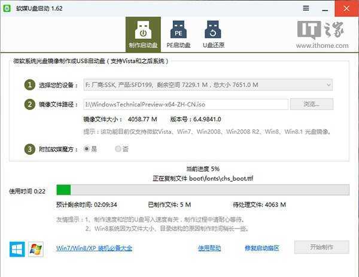Open the www.ithome.com website link
Image resolution: width=359 pixels, height=277 pixels.
point(322,45)
